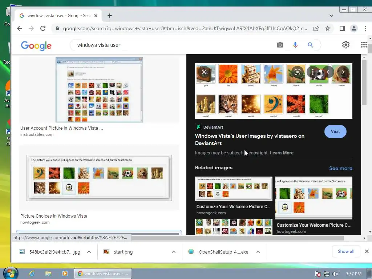Click instructables.com source text

click(37, 134)
